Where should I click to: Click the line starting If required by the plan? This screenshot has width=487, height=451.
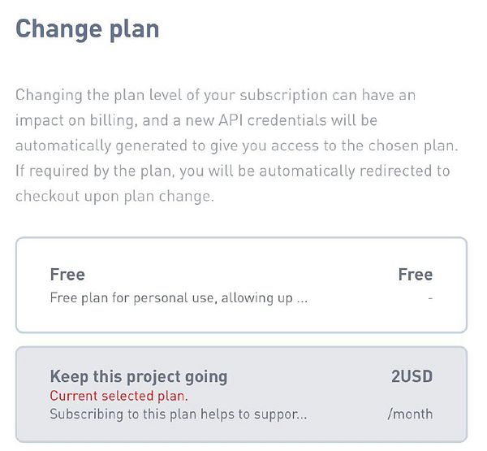point(231,172)
